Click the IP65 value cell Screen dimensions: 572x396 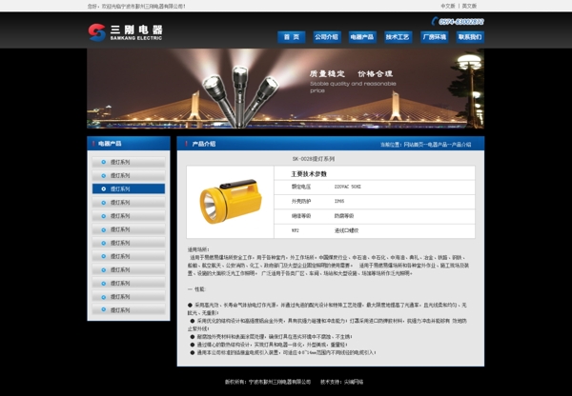point(339,201)
